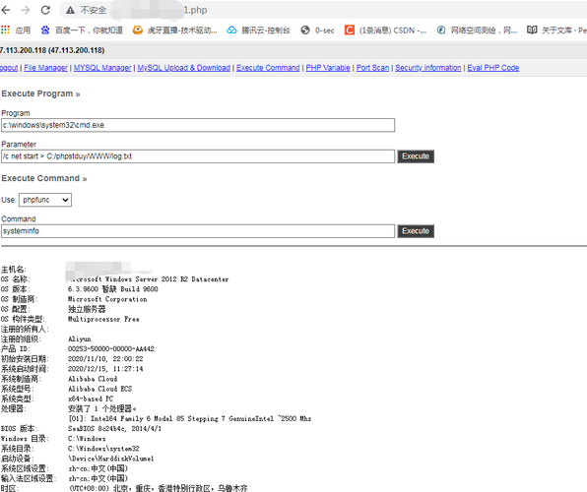Click the install date 2020/11/10 value
The width and height of the screenshot is (587, 492).
point(105,359)
